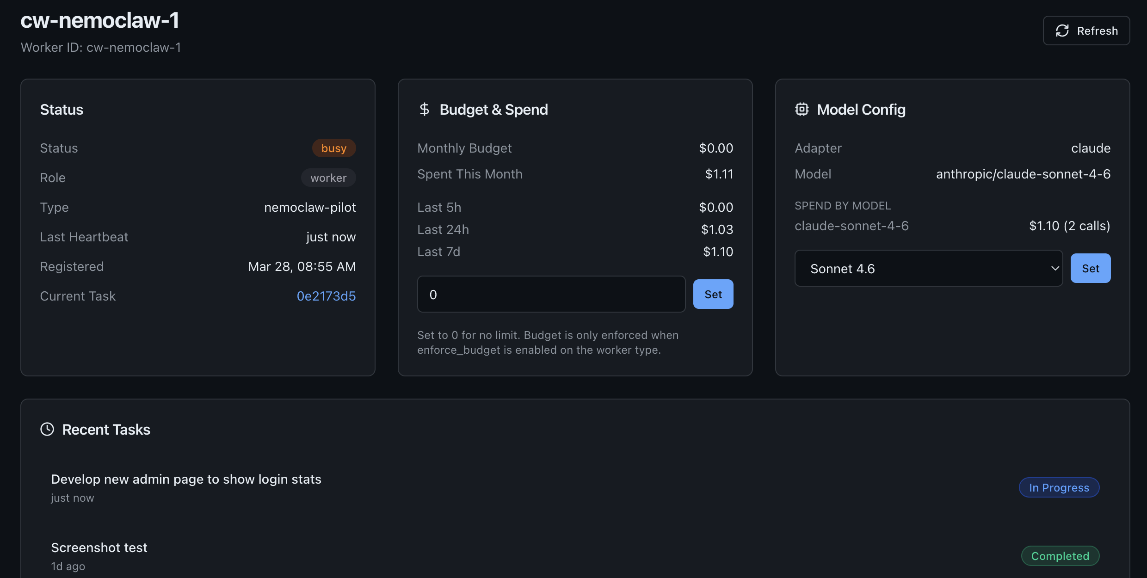Click the Completed status badge
This screenshot has height=578, width=1147.
[1060, 556]
